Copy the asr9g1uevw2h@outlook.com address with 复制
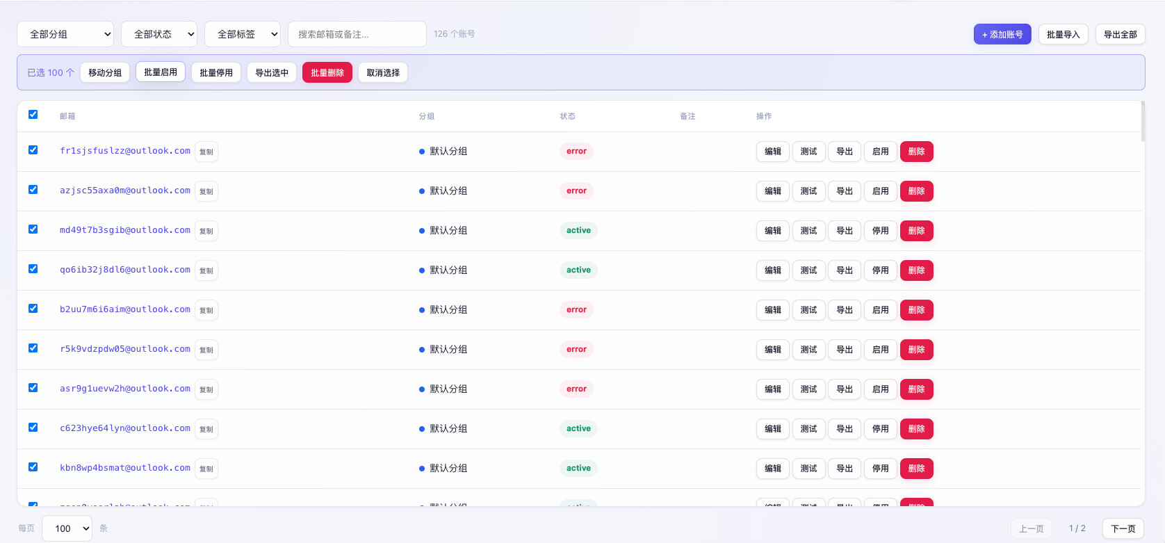Viewport: 1165px width, 543px height. click(206, 389)
